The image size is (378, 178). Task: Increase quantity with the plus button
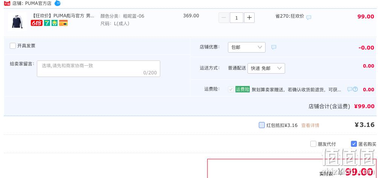(249, 18)
